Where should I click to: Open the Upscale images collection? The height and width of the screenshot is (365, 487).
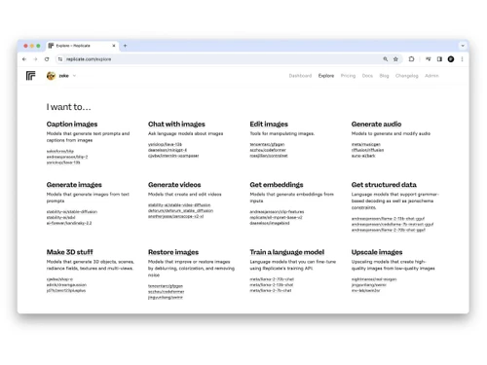point(377,252)
